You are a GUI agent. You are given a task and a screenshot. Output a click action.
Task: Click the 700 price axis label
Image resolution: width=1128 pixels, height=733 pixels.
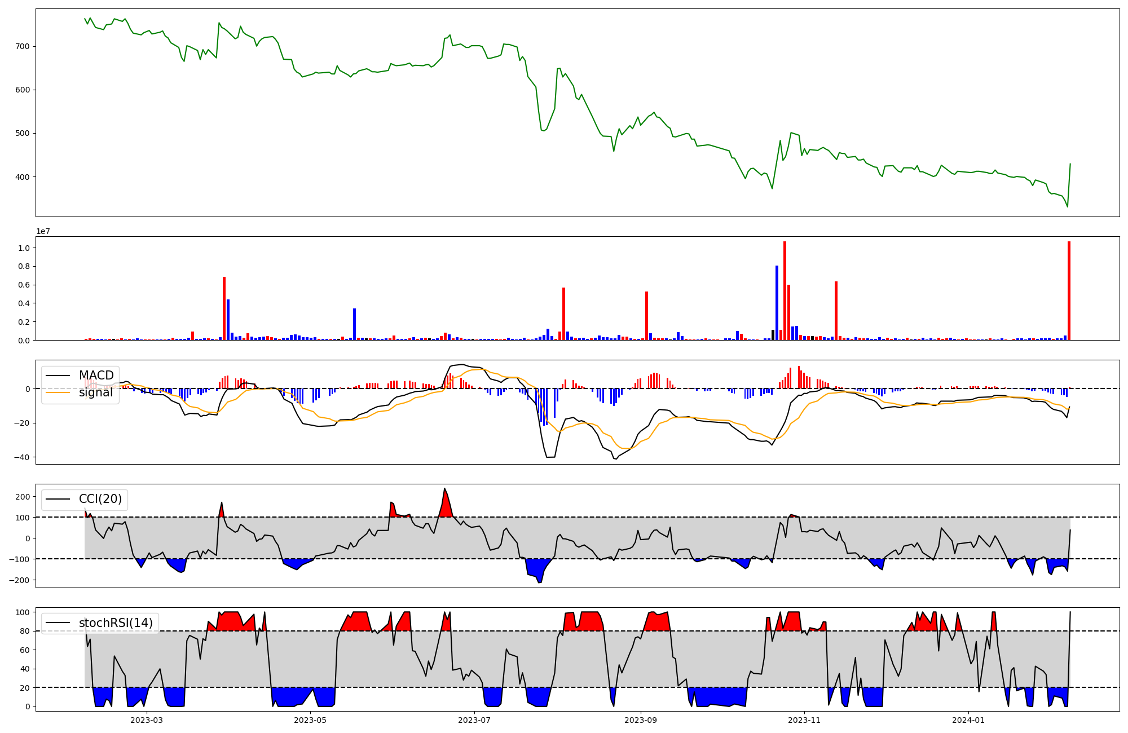pyautogui.click(x=23, y=46)
